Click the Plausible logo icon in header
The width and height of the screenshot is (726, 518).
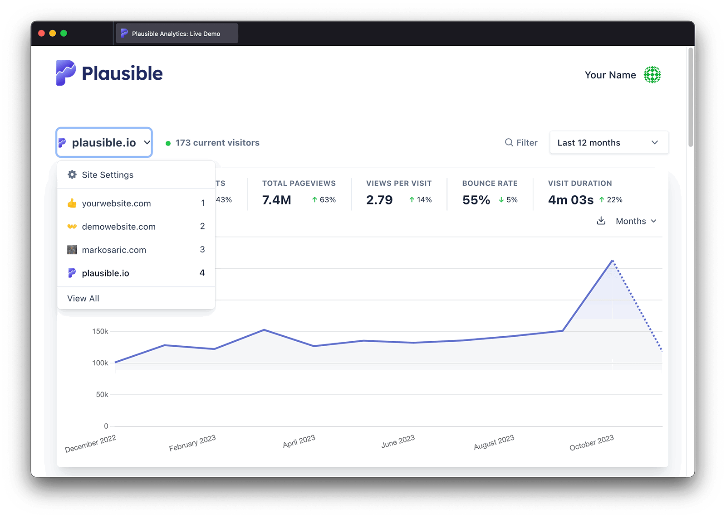(66, 73)
